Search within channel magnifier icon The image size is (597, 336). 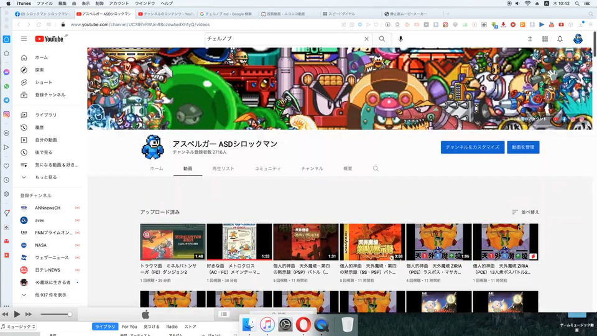pyautogui.click(x=376, y=169)
